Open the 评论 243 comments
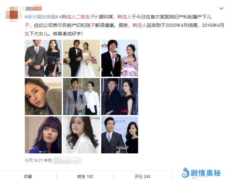230x183 pixels. pos(142,176)
